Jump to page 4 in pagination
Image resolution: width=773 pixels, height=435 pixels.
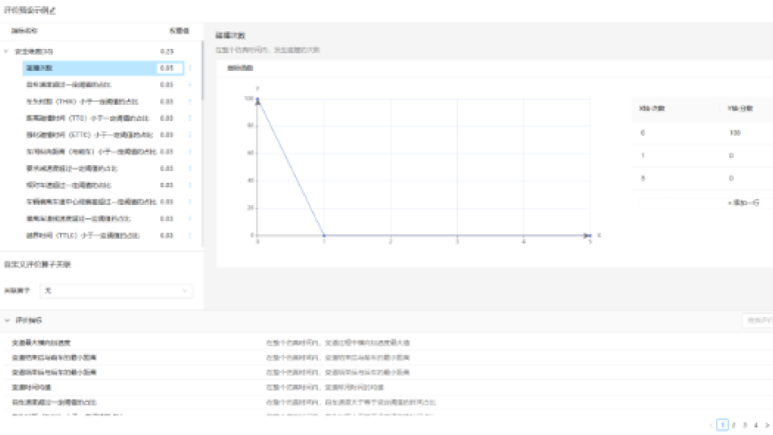click(x=755, y=425)
